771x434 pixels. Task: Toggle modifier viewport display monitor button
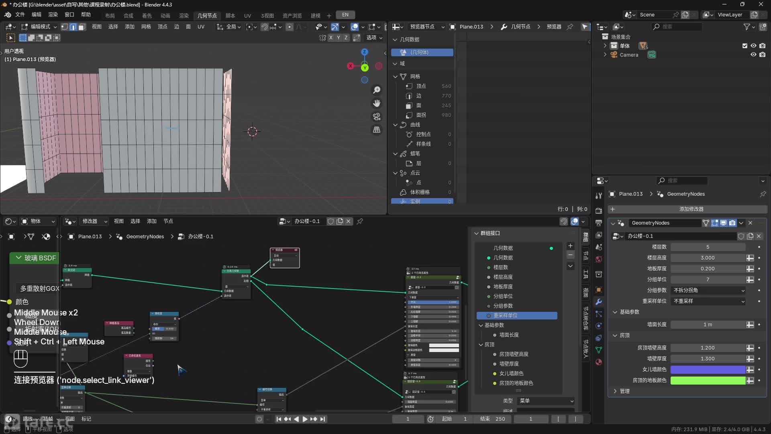[724, 223]
